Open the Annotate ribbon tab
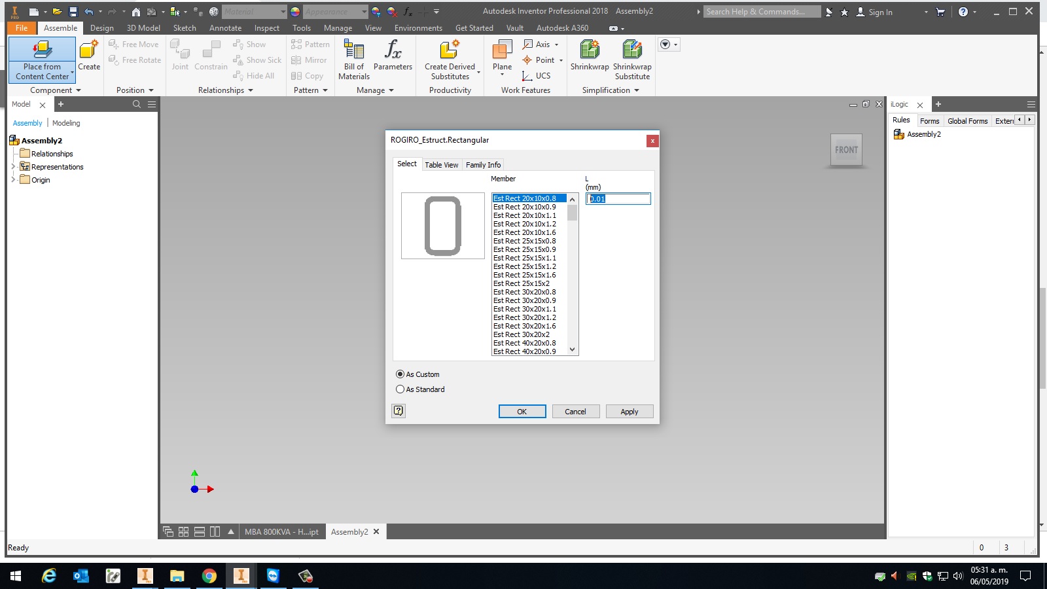The width and height of the screenshot is (1047, 589). click(225, 27)
